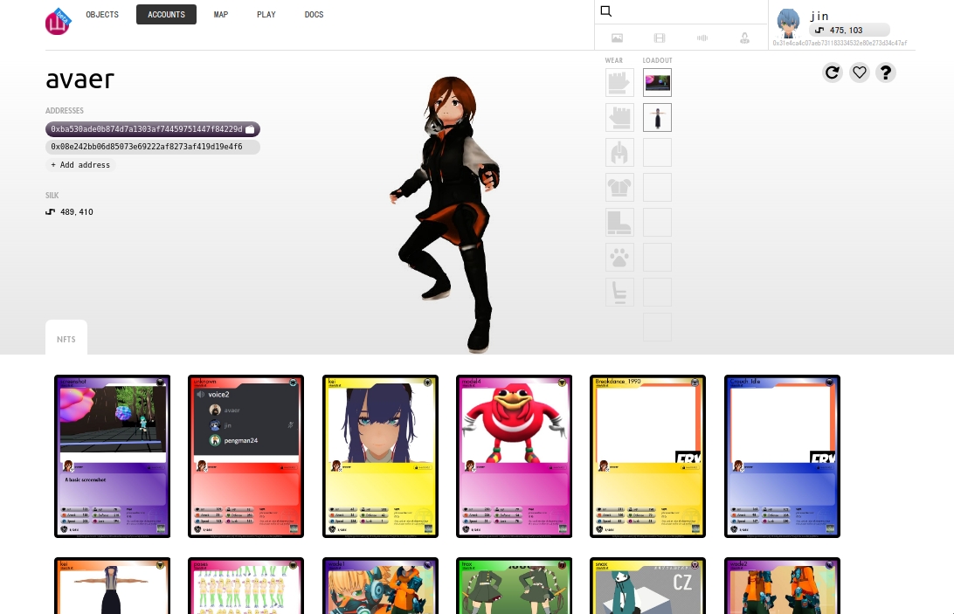Viewport: 954px width, 614px height.
Task: Select address 0x08e242bb06d85073e69222
Action: click(x=147, y=147)
